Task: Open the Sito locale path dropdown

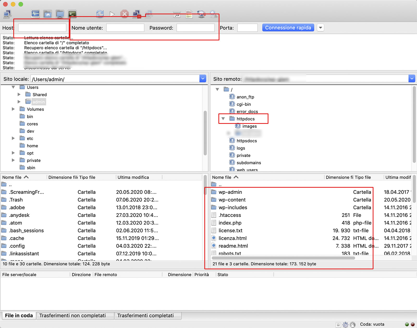Action: click(x=203, y=78)
